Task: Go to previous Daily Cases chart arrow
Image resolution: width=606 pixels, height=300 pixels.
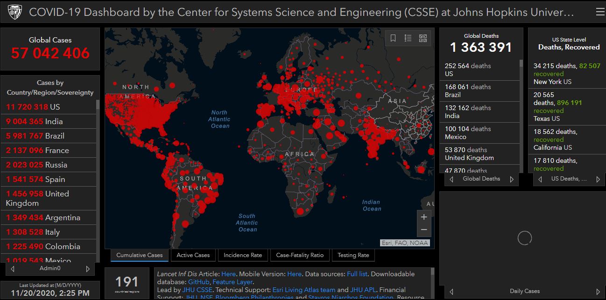Action: tap(451, 292)
